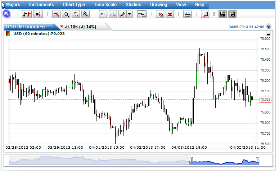The width and height of the screenshot is (279, 176).
Task: Select the horizontal line drawing tool
Action: (103, 14)
